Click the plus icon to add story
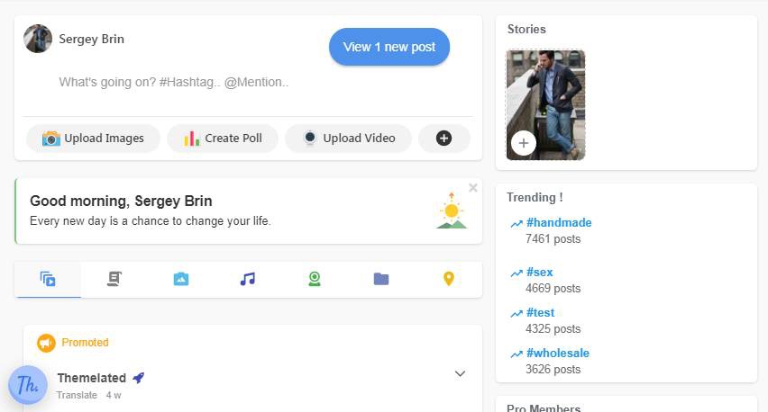The height and width of the screenshot is (412, 768). 524,143
